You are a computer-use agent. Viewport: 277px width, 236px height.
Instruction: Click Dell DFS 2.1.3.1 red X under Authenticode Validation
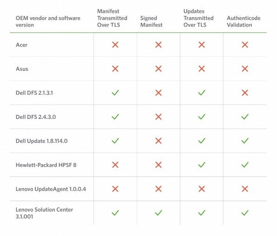coord(245,93)
